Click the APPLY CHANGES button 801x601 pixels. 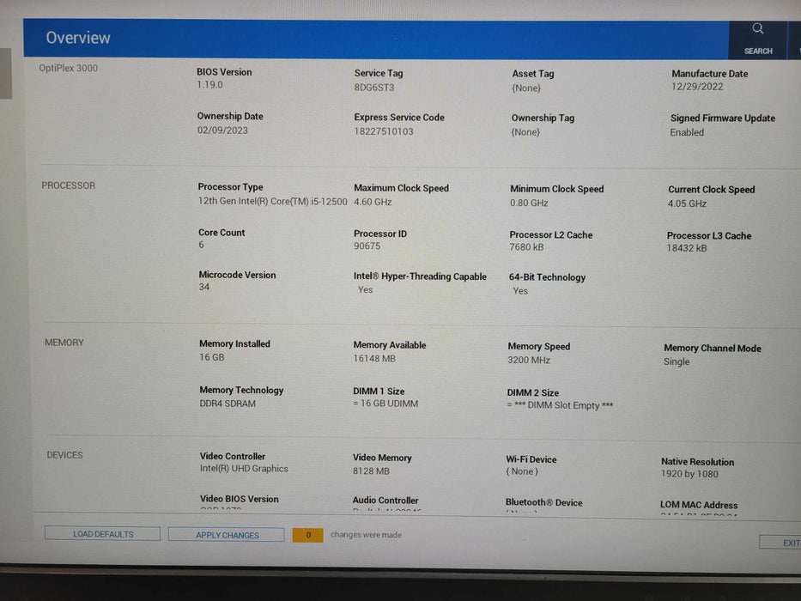coord(227,535)
